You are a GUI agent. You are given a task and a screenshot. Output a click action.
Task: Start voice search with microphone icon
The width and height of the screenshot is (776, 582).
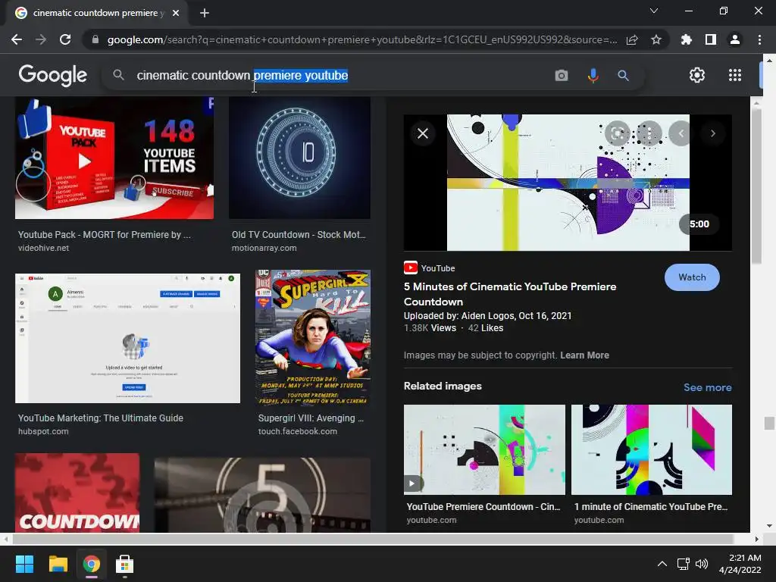(x=593, y=75)
